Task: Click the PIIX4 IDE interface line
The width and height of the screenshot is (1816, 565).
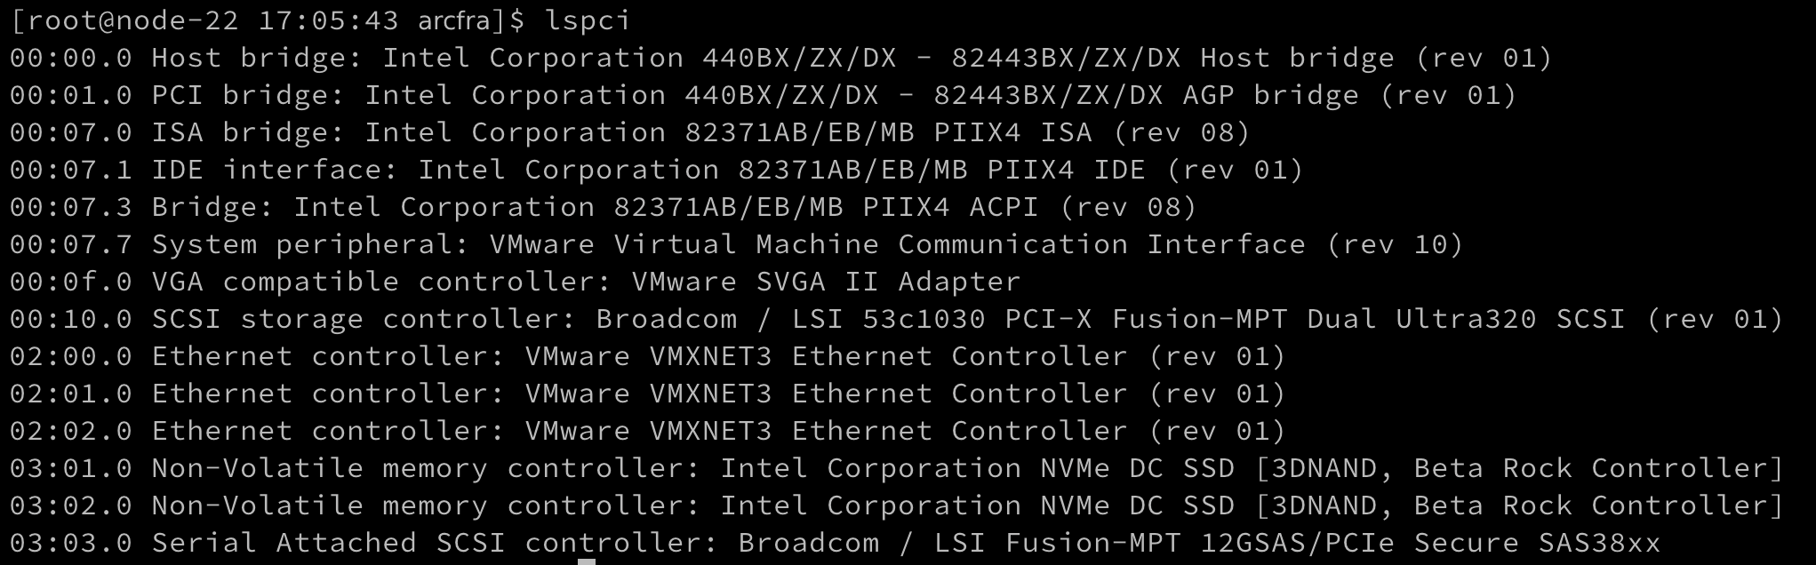Action: coord(656,170)
